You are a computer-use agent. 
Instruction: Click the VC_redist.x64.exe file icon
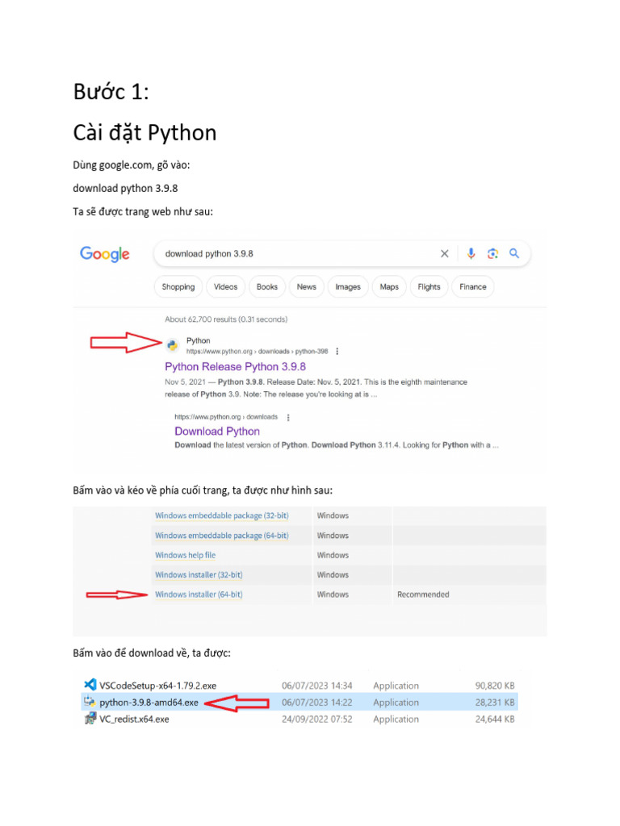(90, 719)
